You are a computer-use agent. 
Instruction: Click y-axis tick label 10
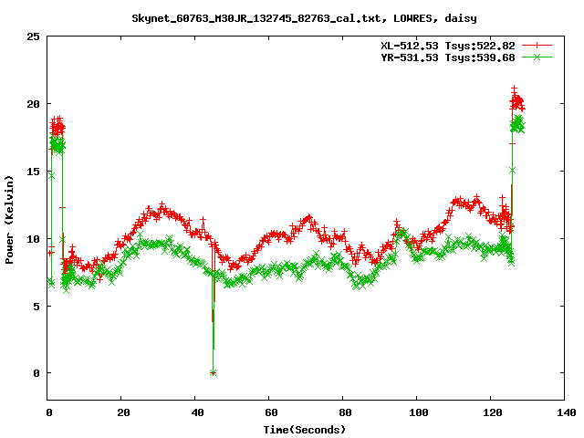pyautogui.click(x=33, y=239)
